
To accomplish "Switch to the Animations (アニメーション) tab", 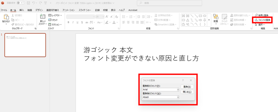I will click(x=69, y=10).
